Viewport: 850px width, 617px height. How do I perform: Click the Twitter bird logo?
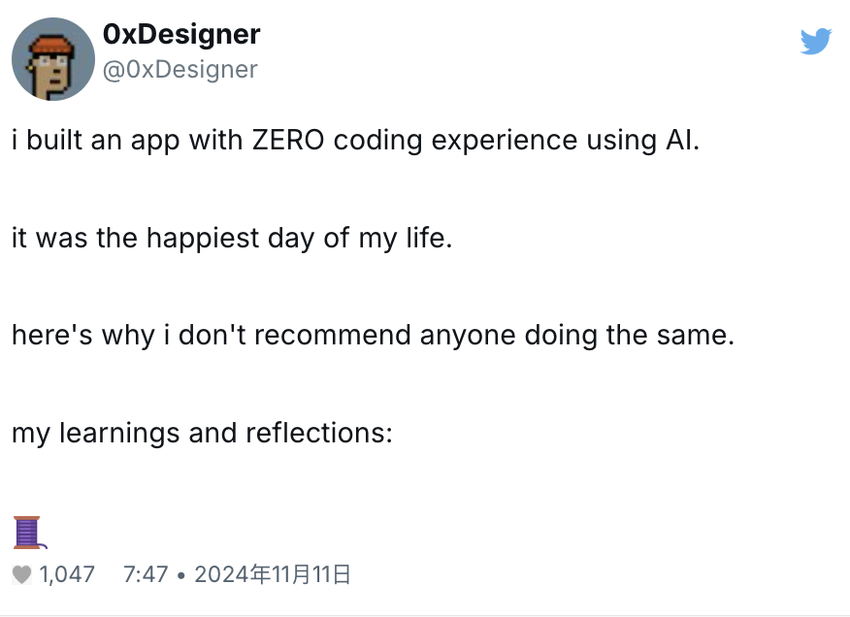tap(816, 42)
